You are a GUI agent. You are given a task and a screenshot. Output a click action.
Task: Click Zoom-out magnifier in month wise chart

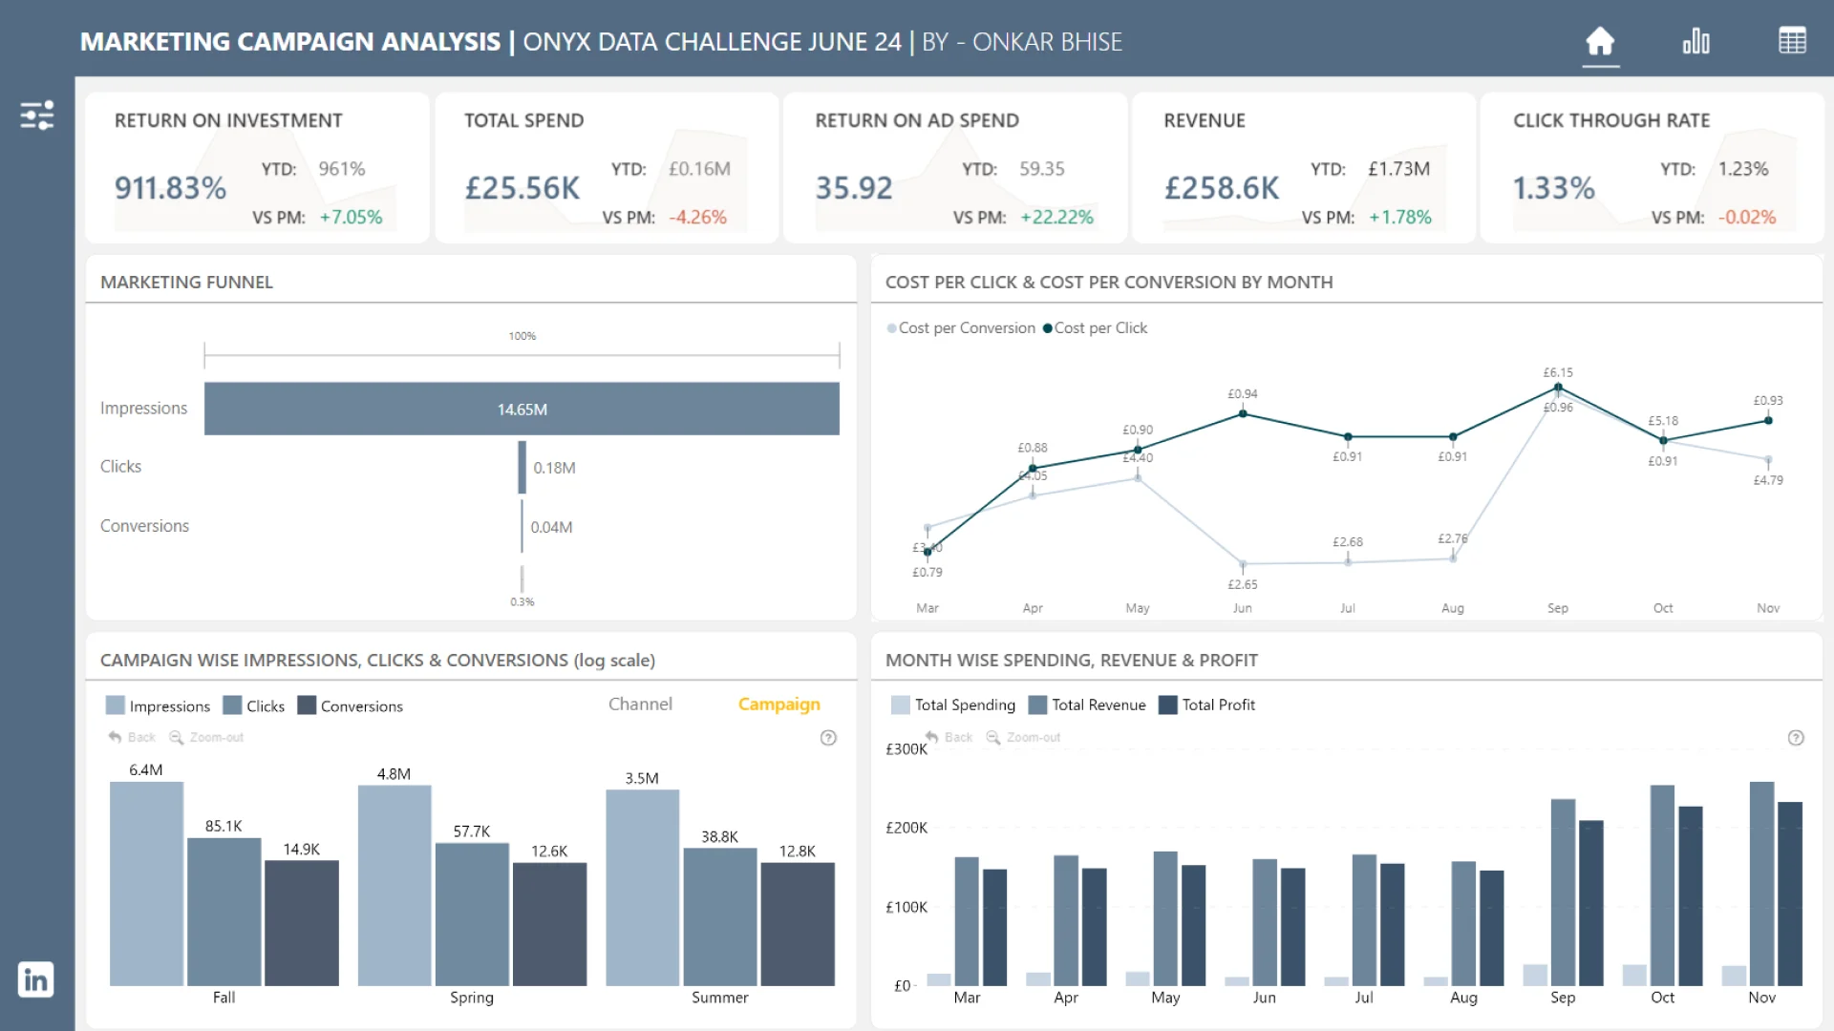tap(993, 737)
